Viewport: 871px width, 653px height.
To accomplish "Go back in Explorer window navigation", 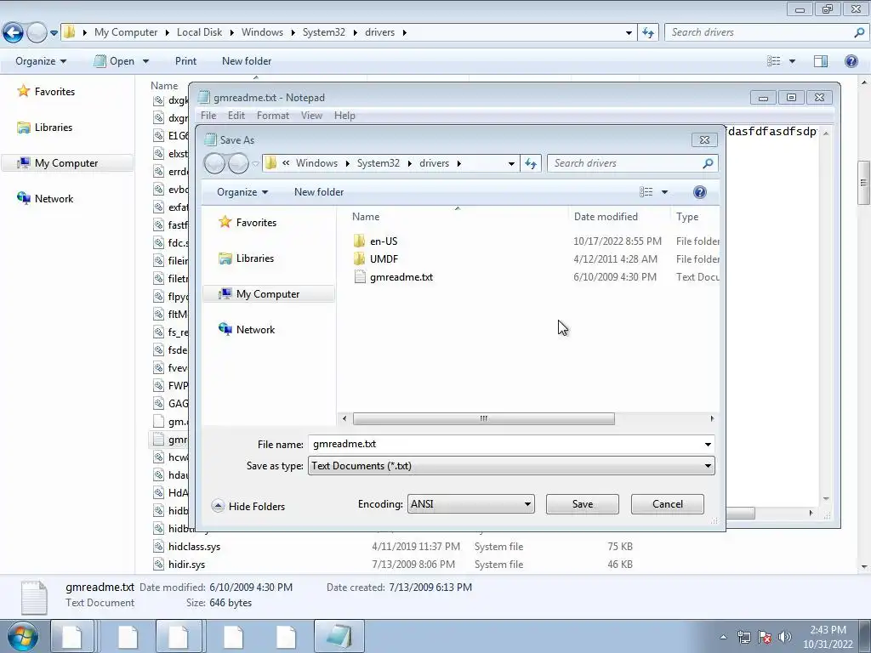I will (13, 33).
